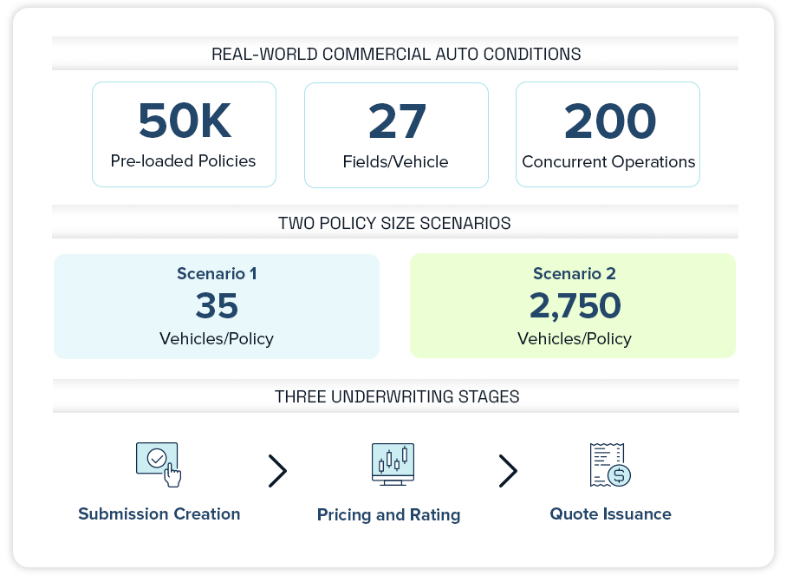Viewport: 793px width, 582px height.
Task: Click the Submission Creation hand-pointer icon
Action: click(159, 464)
